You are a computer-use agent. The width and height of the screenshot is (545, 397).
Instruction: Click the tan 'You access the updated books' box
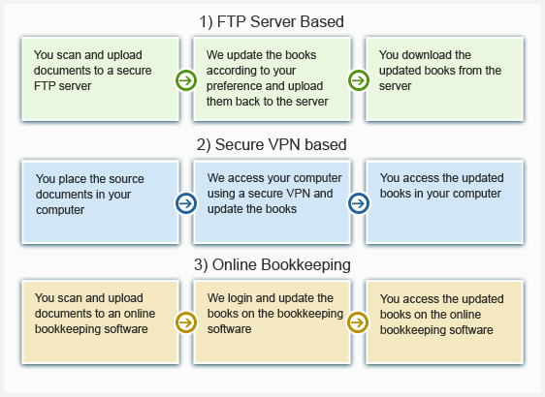444,322
